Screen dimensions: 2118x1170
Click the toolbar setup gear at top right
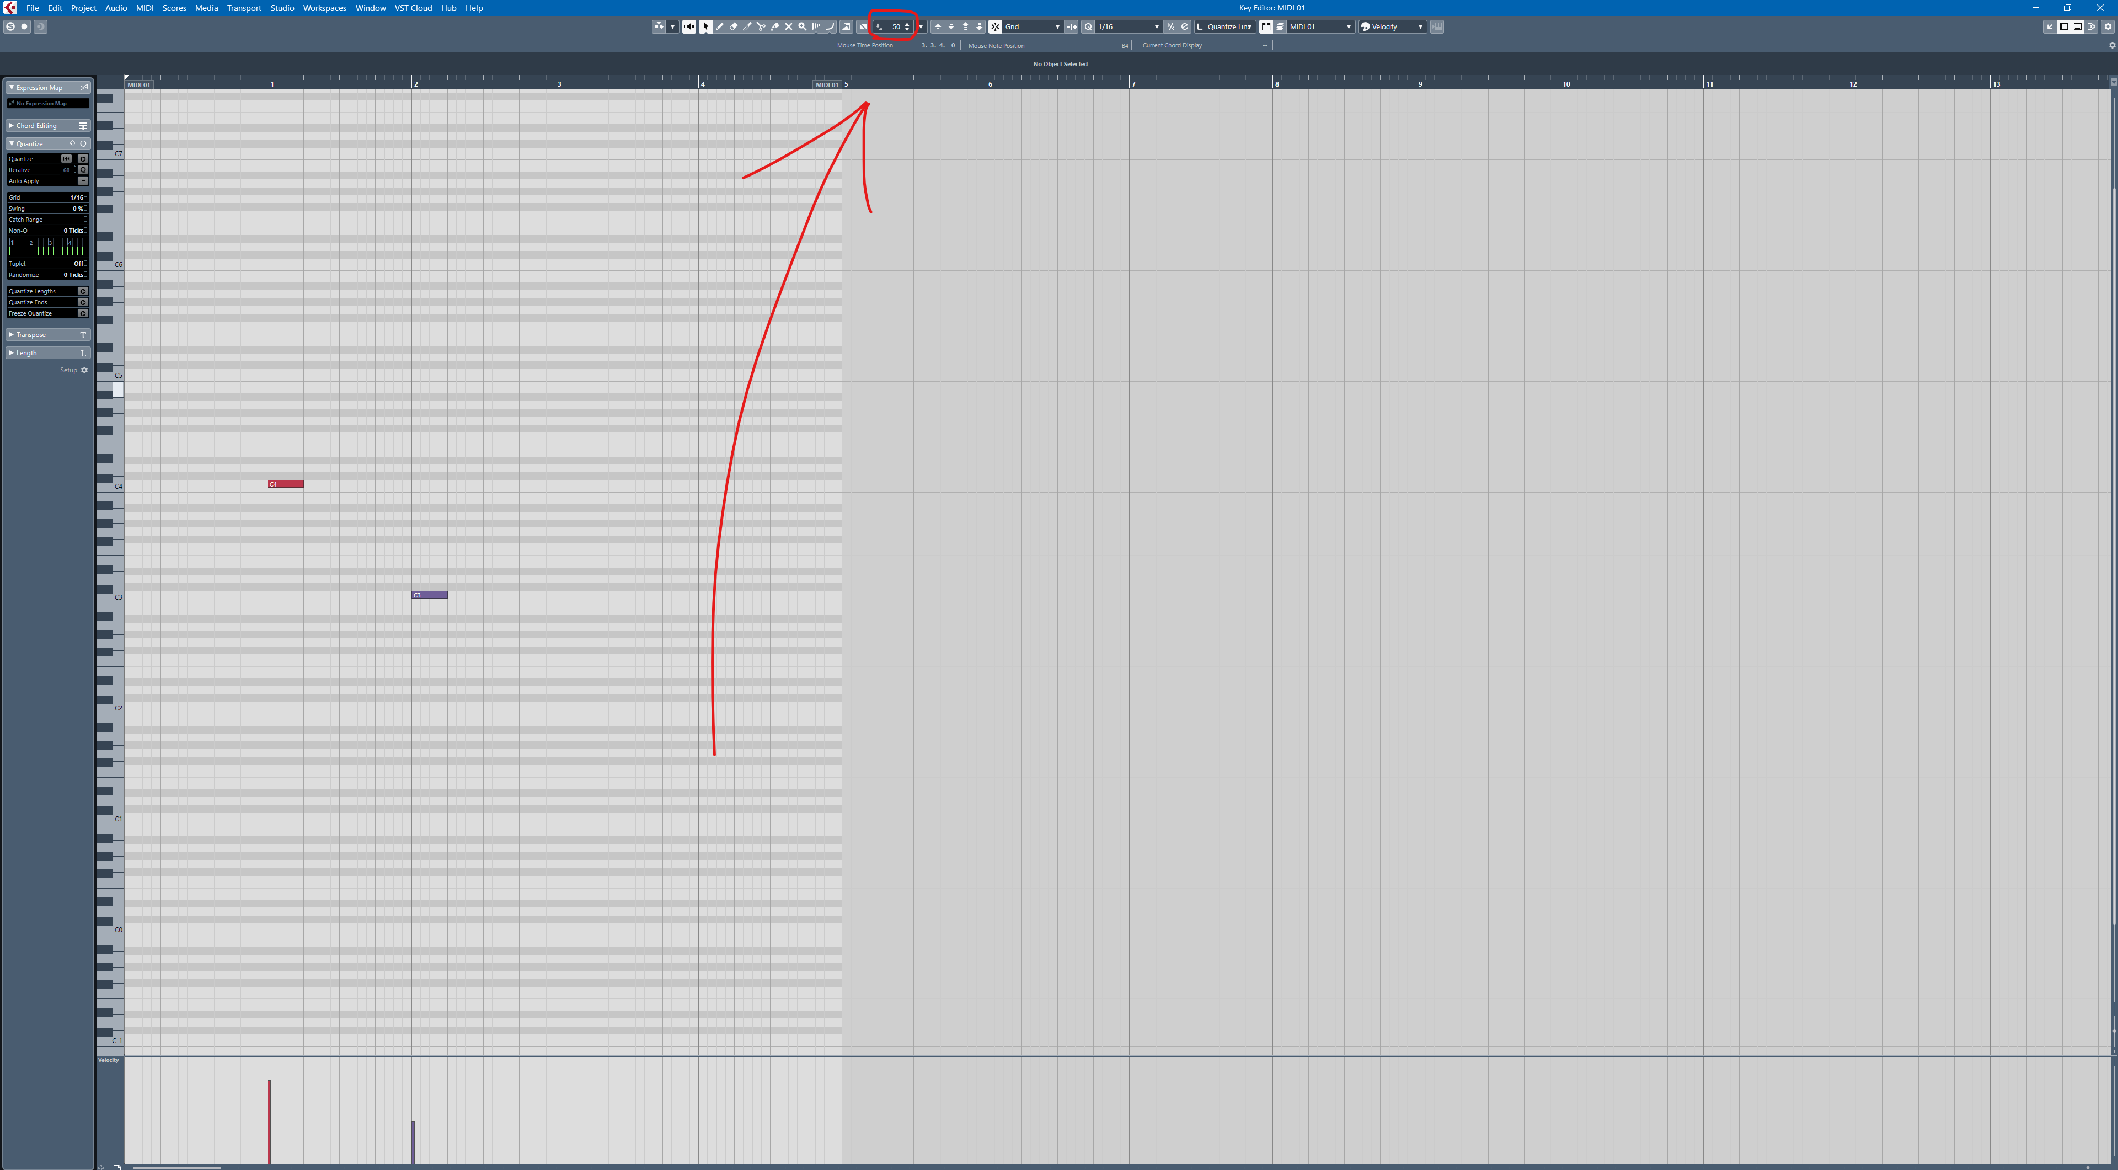coord(2108,26)
